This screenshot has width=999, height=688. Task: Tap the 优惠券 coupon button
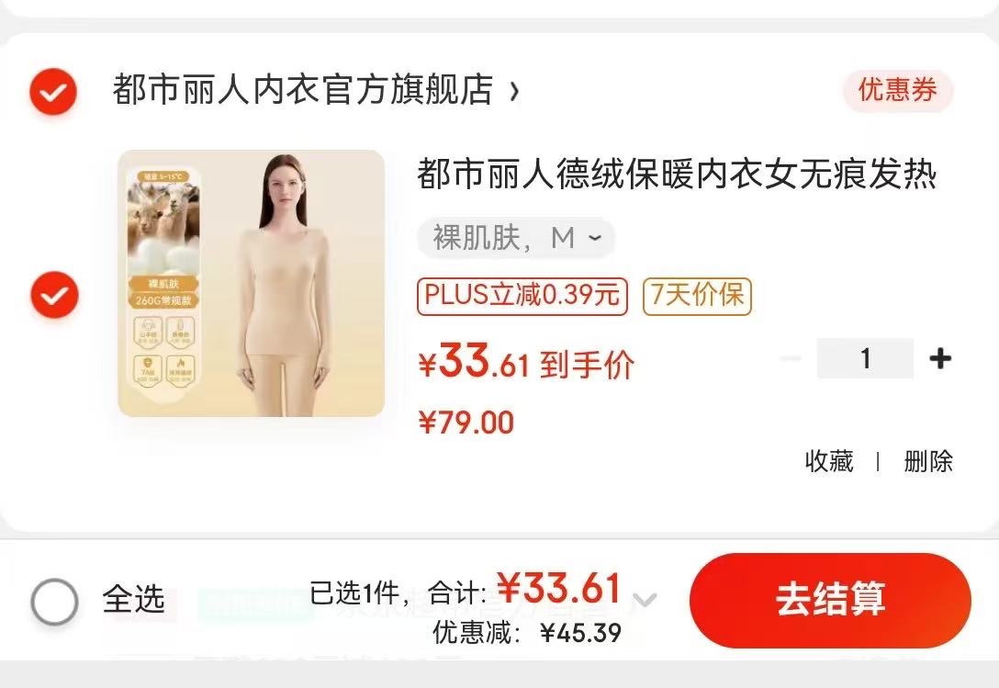[898, 90]
